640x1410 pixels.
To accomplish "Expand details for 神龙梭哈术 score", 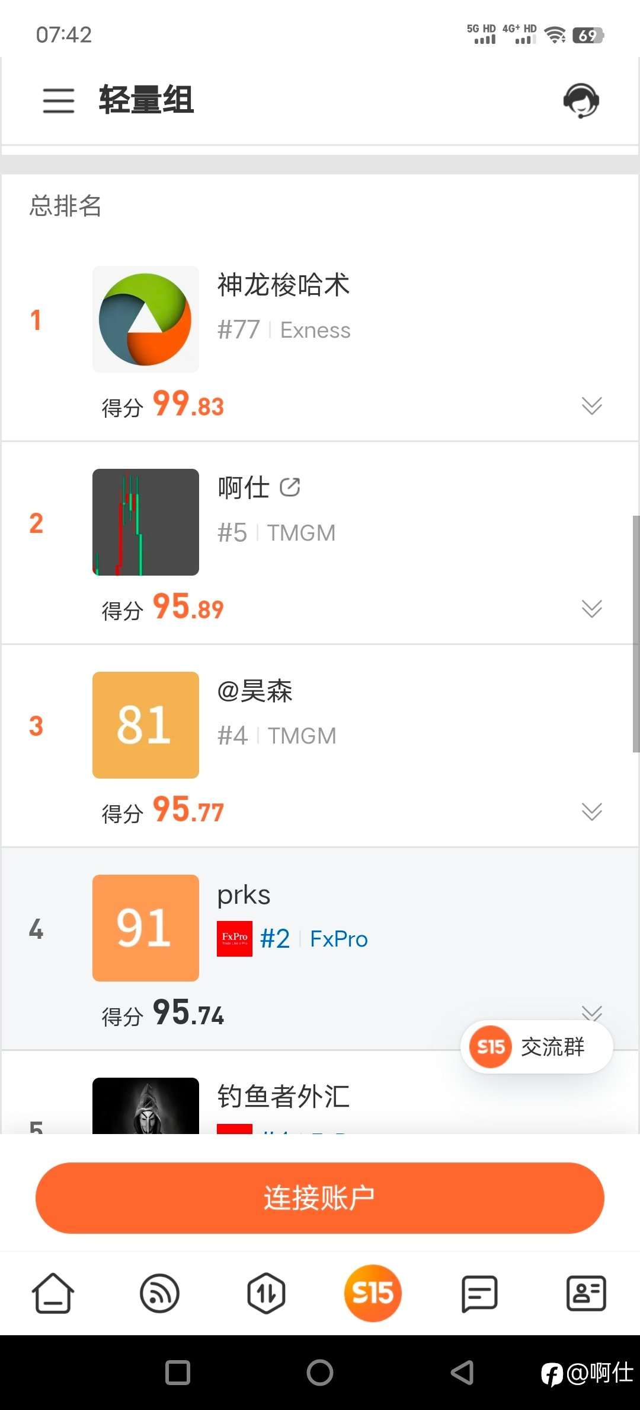I will coord(591,406).
